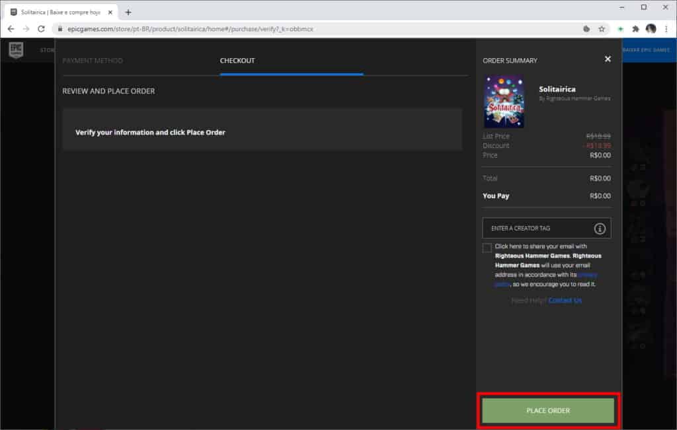Viewport: 677px width, 430px height.
Task: Switch to the Payment Method step
Action: click(93, 61)
